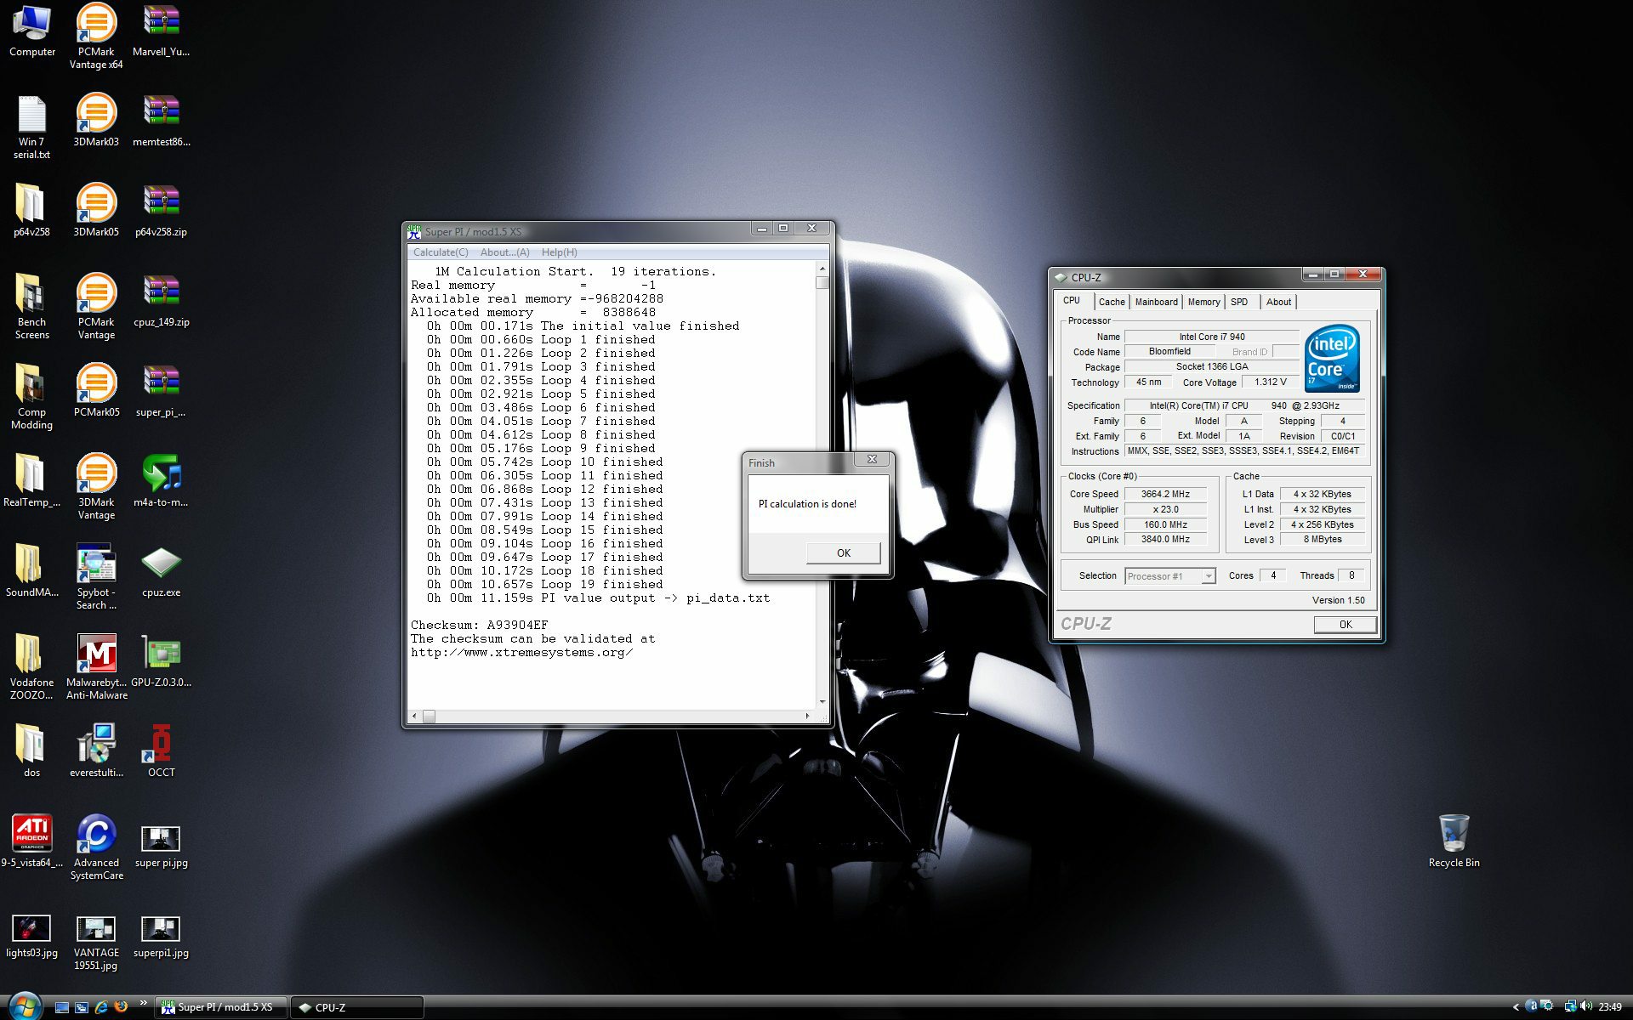The image size is (1633, 1020).
Task: Close the Finish dialog with X
Action: pyautogui.click(x=872, y=459)
